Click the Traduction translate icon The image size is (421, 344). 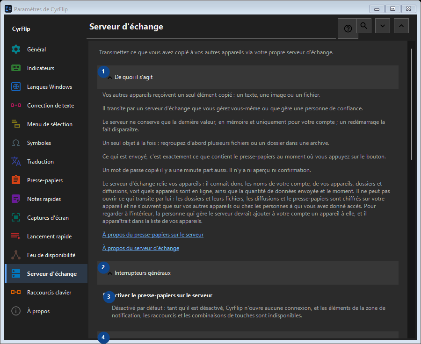point(16,162)
